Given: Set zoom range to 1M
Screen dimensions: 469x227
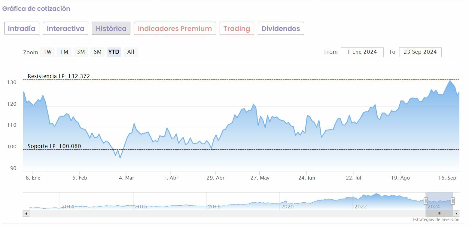Looking at the screenshot, I should (x=64, y=52).
